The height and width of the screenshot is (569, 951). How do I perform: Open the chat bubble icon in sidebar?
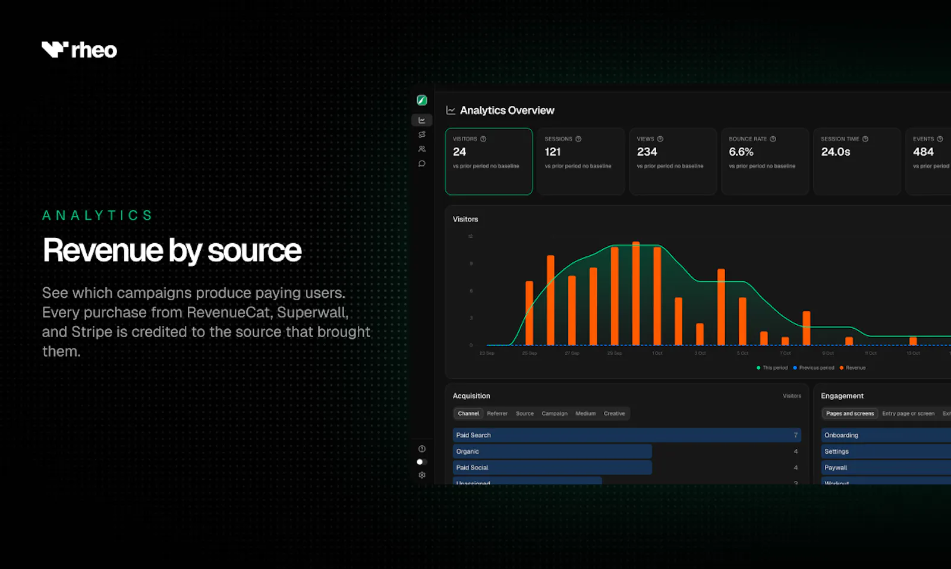click(x=422, y=164)
